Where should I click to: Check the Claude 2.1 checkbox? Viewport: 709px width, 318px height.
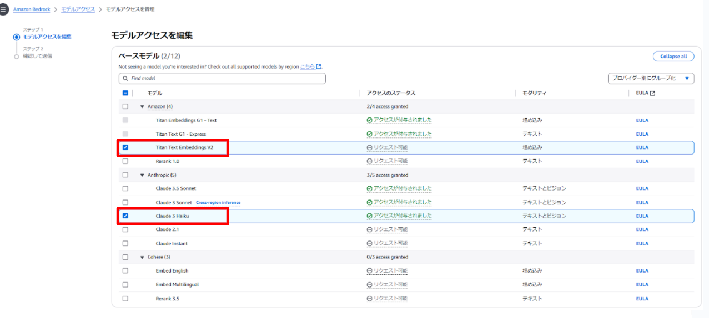coord(125,229)
